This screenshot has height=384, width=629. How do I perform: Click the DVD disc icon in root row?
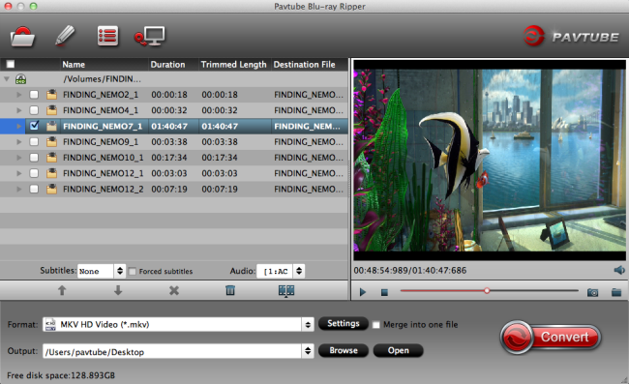21,79
